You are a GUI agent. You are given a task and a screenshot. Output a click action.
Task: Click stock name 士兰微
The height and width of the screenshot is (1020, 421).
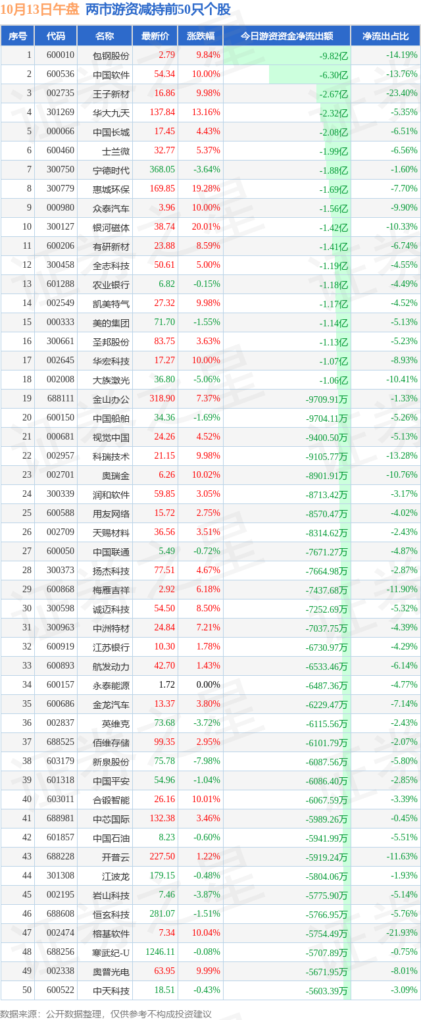116,151
